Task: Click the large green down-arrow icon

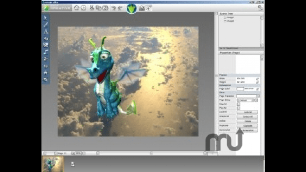Action: pos(132,8)
